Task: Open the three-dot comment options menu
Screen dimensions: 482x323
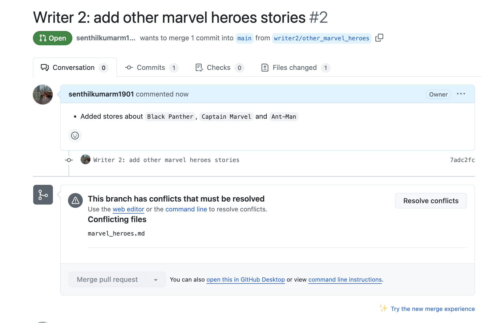Action: tap(461, 94)
